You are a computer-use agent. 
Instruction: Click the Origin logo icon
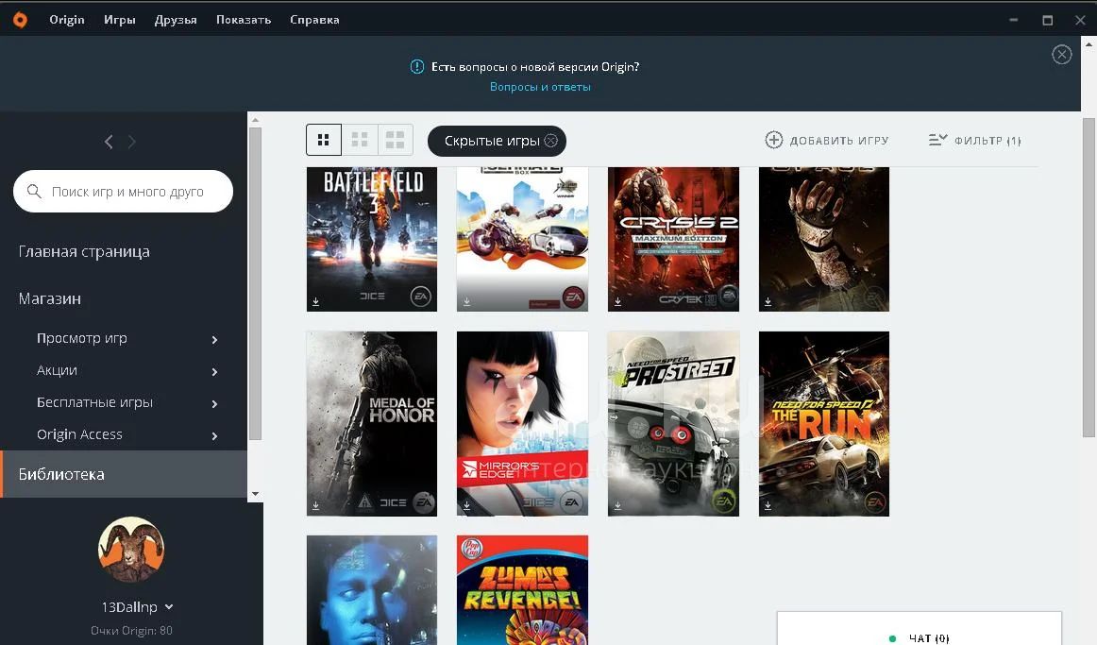[x=20, y=20]
